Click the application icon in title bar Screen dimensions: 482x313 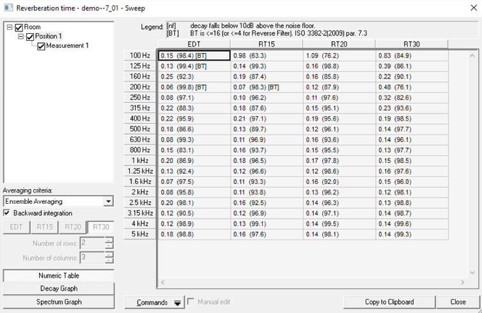pos(8,8)
